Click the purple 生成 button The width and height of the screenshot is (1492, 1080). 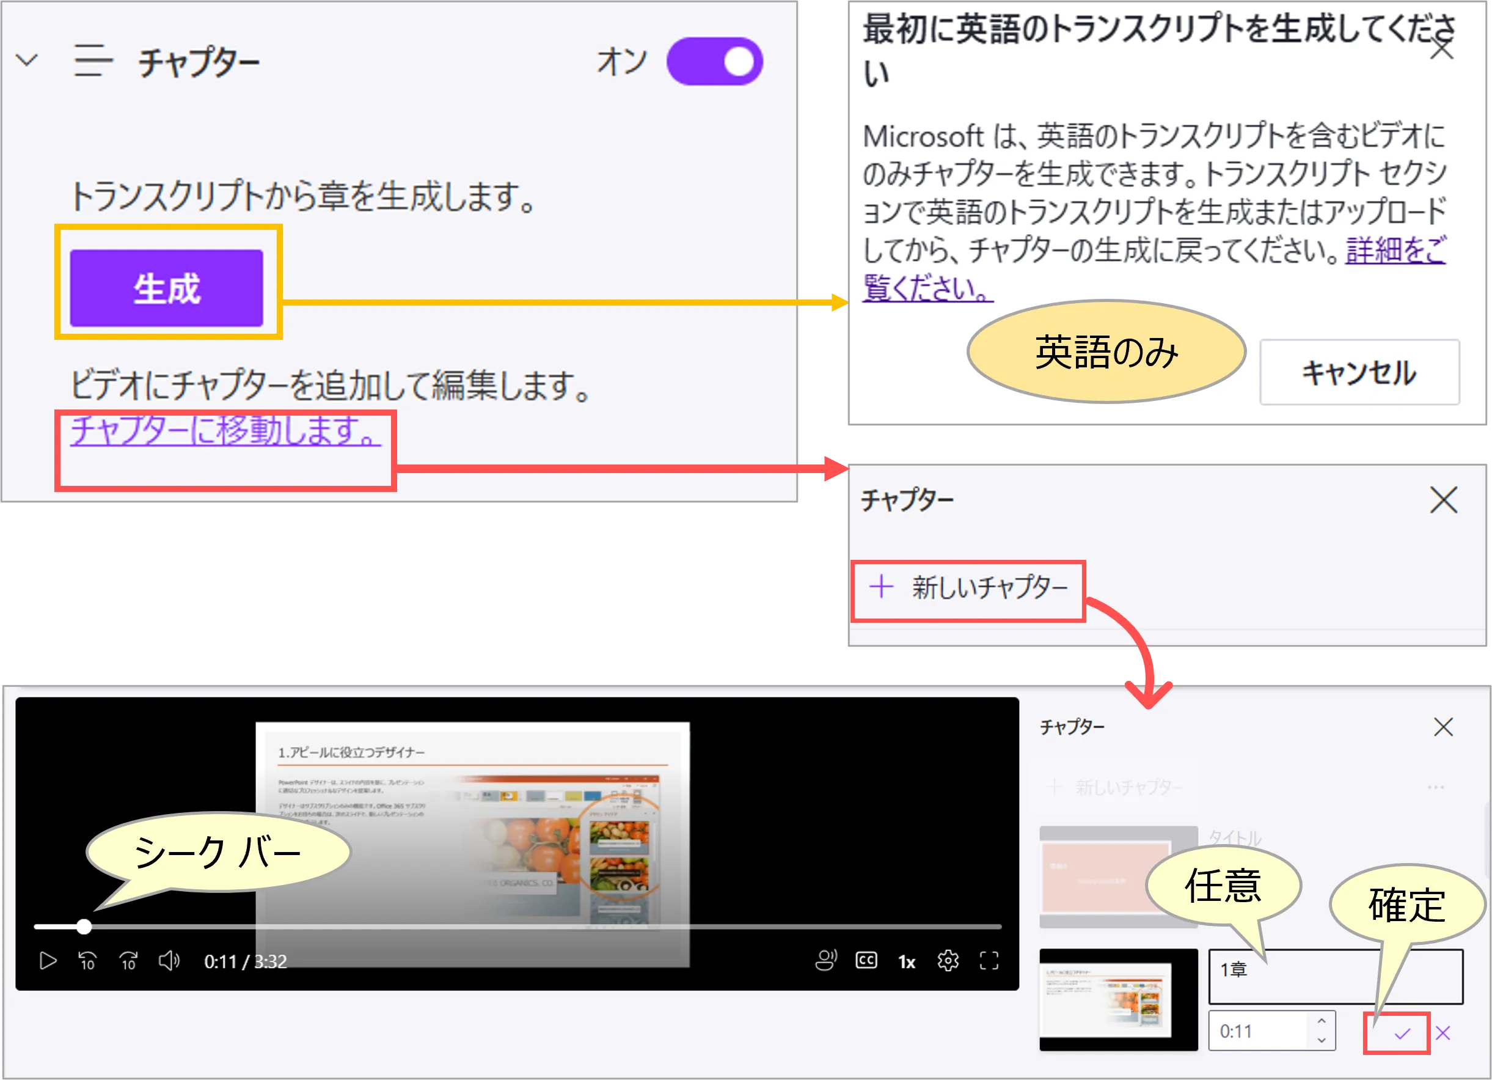click(166, 288)
